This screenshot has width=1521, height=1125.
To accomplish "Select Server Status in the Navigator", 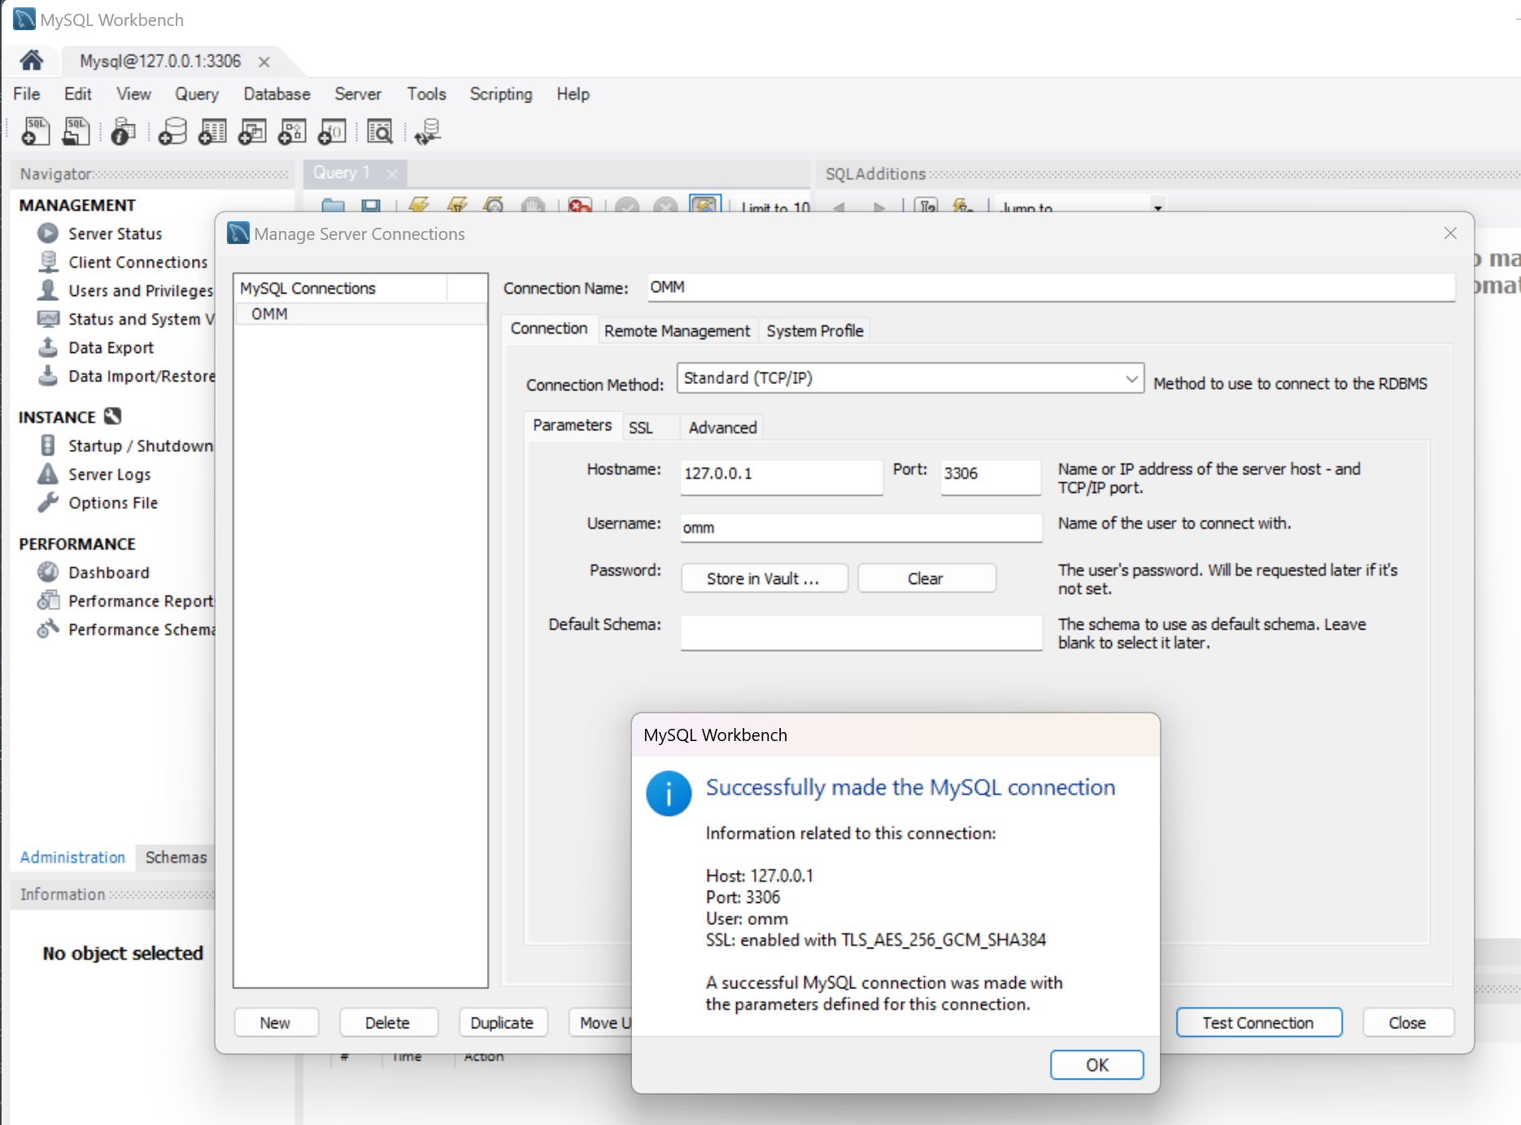I will click(115, 233).
